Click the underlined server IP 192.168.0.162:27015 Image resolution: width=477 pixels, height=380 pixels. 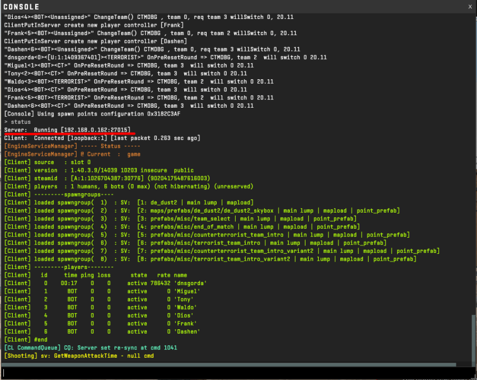pyautogui.click(x=97, y=129)
